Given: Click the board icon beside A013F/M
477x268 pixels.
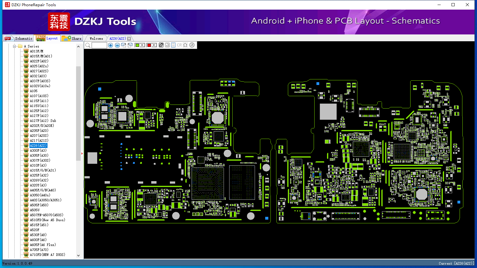Looking at the screenshot, I should point(26,51).
